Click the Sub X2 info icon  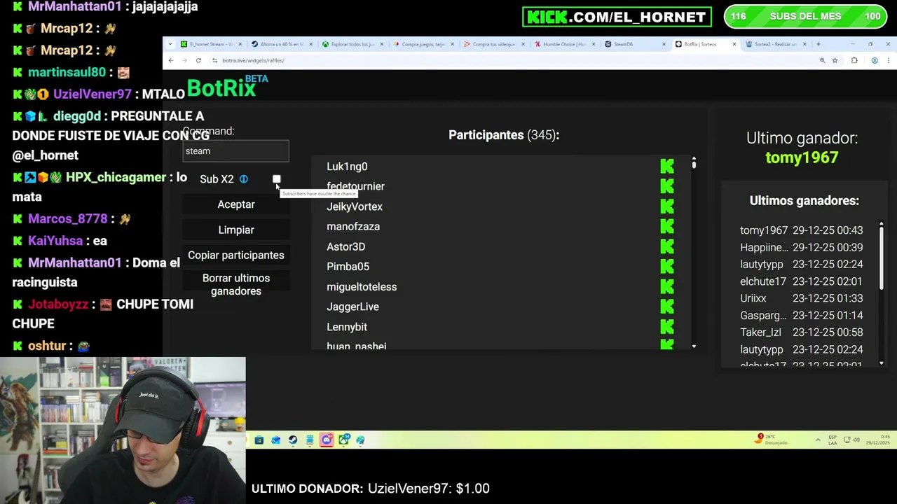point(243,179)
